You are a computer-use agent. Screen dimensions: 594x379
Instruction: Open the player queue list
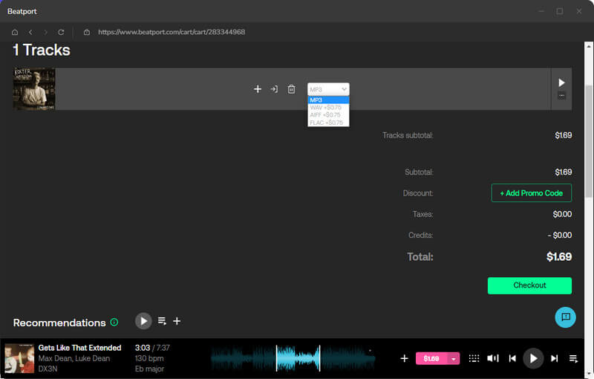tap(573, 358)
